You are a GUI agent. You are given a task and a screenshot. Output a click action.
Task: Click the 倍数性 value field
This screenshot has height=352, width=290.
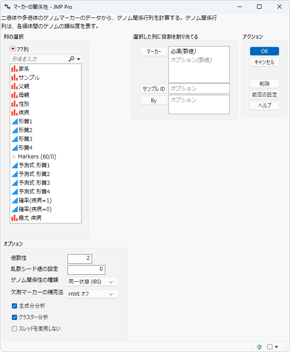pyautogui.click(x=80, y=259)
